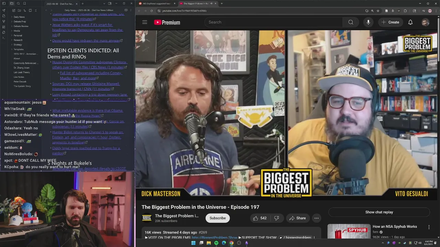Screen dimensions: 440x247
Task: Open Peter Daszak note
Action: [20, 82]
